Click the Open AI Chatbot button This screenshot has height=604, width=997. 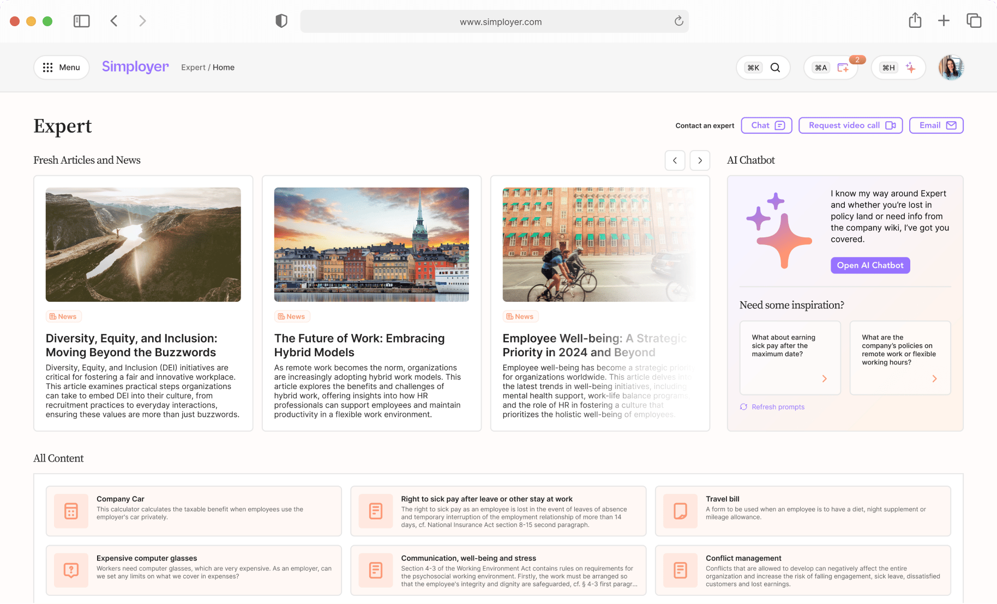click(x=870, y=265)
